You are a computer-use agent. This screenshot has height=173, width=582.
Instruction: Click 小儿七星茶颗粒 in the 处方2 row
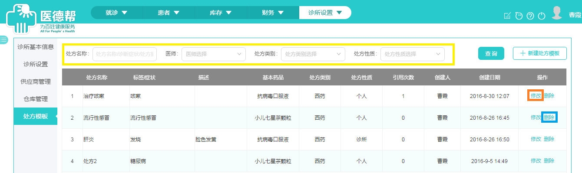[273, 161]
